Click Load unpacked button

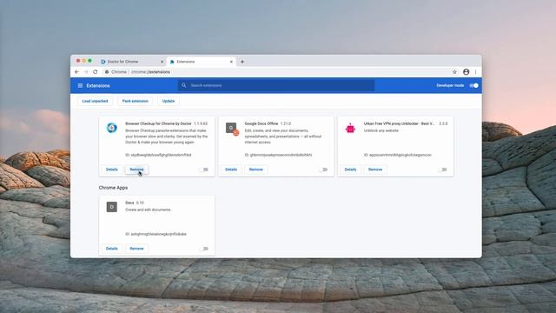[95, 101]
